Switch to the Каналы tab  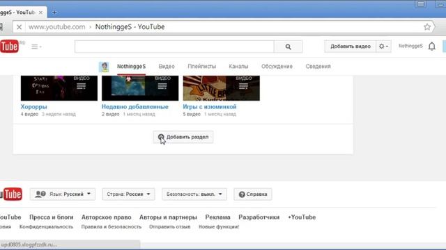pyautogui.click(x=238, y=67)
